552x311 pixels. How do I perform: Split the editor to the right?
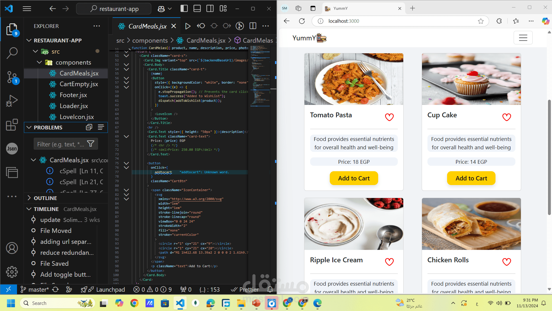click(253, 26)
